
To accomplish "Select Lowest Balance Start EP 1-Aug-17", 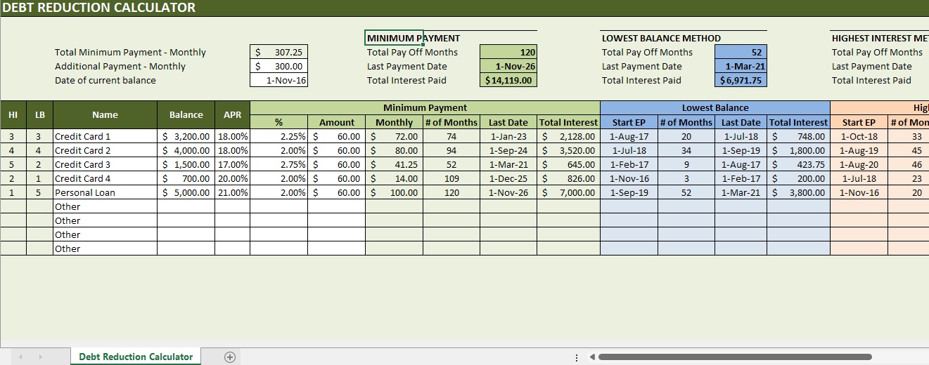I will (x=629, y=136).
